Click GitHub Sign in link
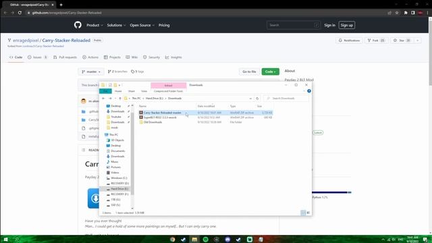The image size is (432, 243). (x=329, y=25)
